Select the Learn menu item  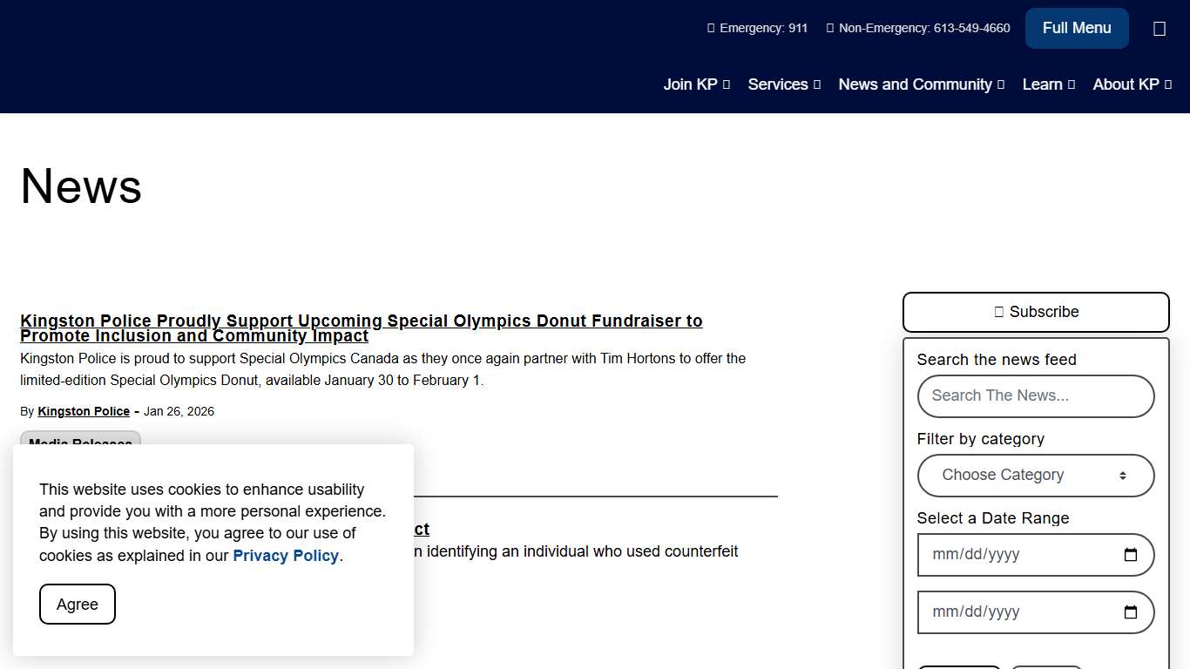[x=1042, y=84]
